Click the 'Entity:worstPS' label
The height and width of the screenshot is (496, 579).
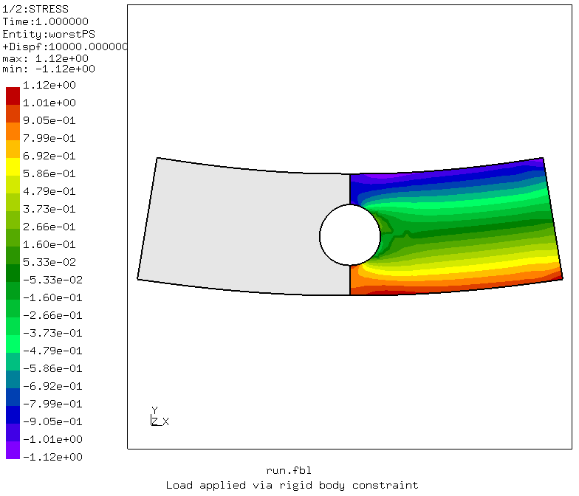pos(49,34)
